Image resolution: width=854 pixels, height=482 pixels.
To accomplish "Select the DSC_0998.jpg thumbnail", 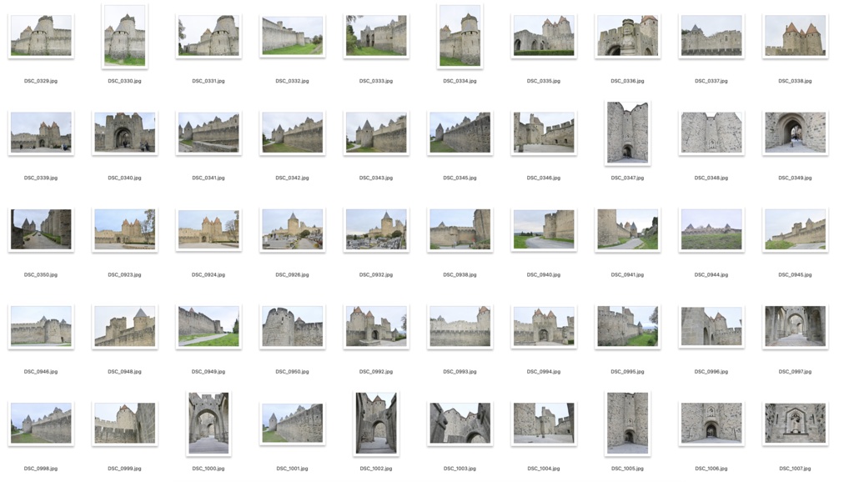I will click(41, 423).
